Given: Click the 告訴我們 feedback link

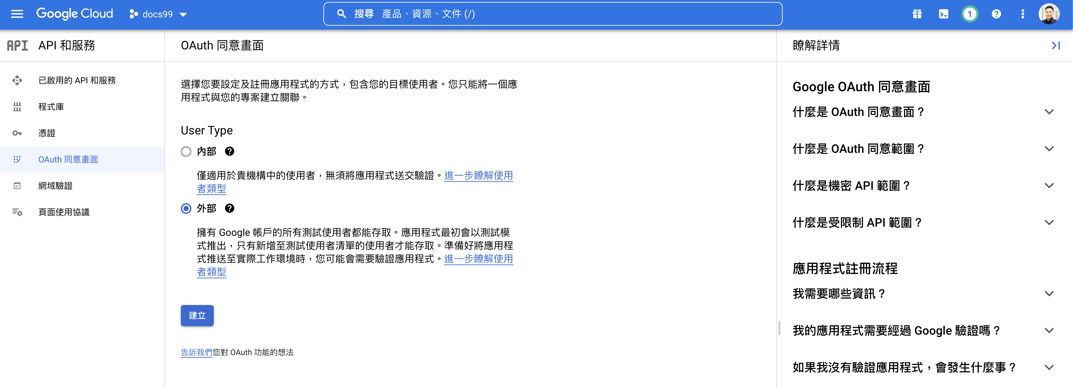Looking at the screenshot, I should [196, 352].
